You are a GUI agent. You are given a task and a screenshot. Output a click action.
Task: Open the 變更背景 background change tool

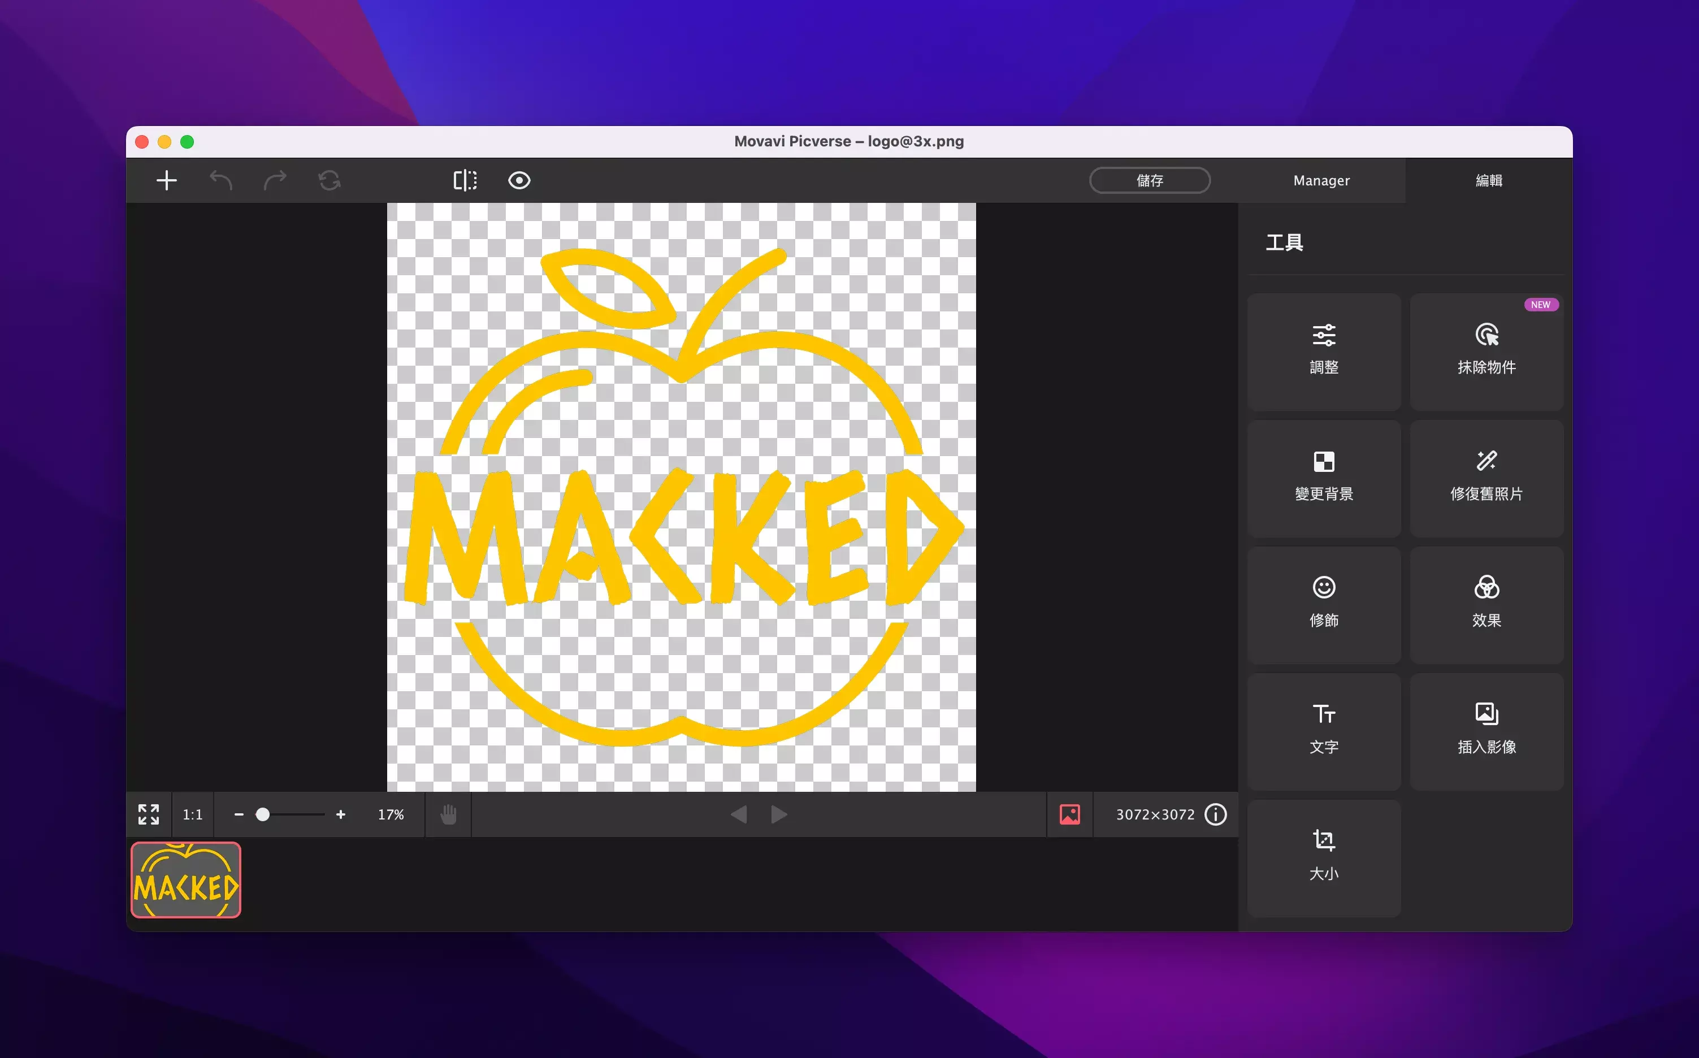(1323, 479)
